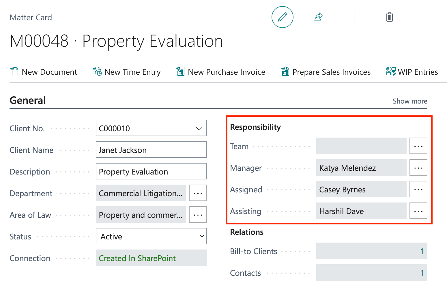Screen dimensions: 447x287
Task: Open Manager lookup ellipsis button
Action: point(418,168)
